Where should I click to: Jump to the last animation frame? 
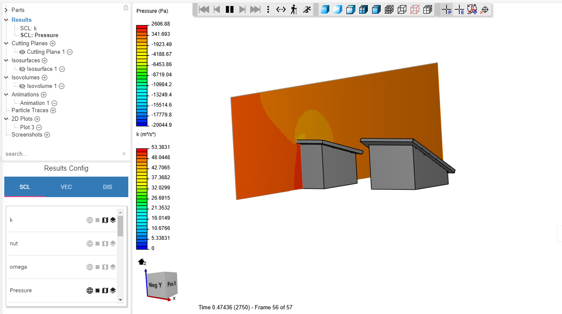point(255,9)
